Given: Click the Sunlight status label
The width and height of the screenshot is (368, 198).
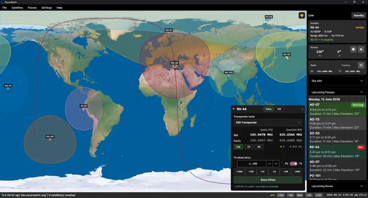Looking at the screenshot, I should [360, 28].
